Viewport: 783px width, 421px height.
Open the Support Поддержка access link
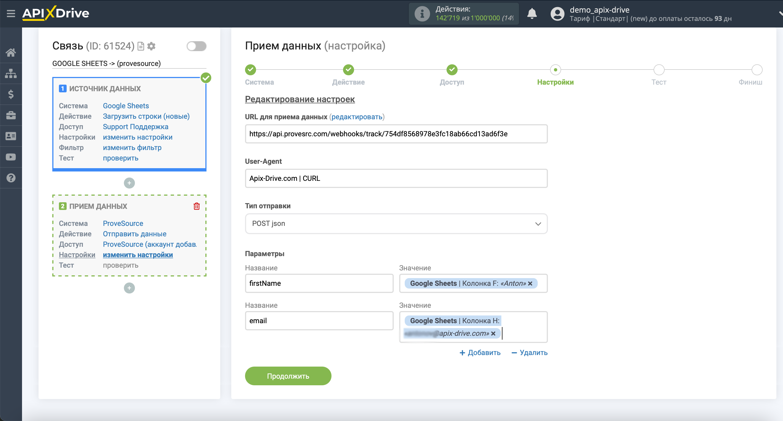coord(135,127)
